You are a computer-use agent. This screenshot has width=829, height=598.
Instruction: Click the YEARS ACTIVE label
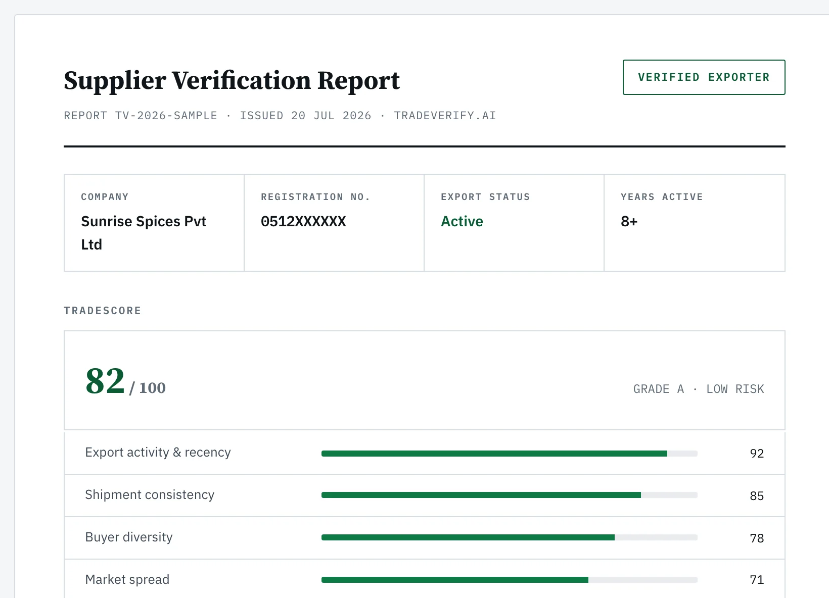(x=662, y=197)
